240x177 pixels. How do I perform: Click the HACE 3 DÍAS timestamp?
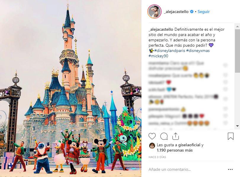[157, 157]
